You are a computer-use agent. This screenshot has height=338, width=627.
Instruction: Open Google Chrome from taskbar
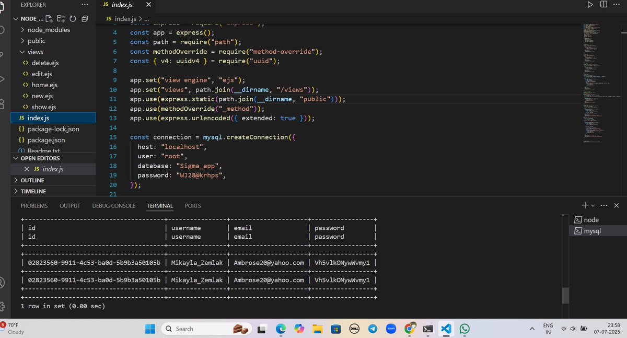410,329
